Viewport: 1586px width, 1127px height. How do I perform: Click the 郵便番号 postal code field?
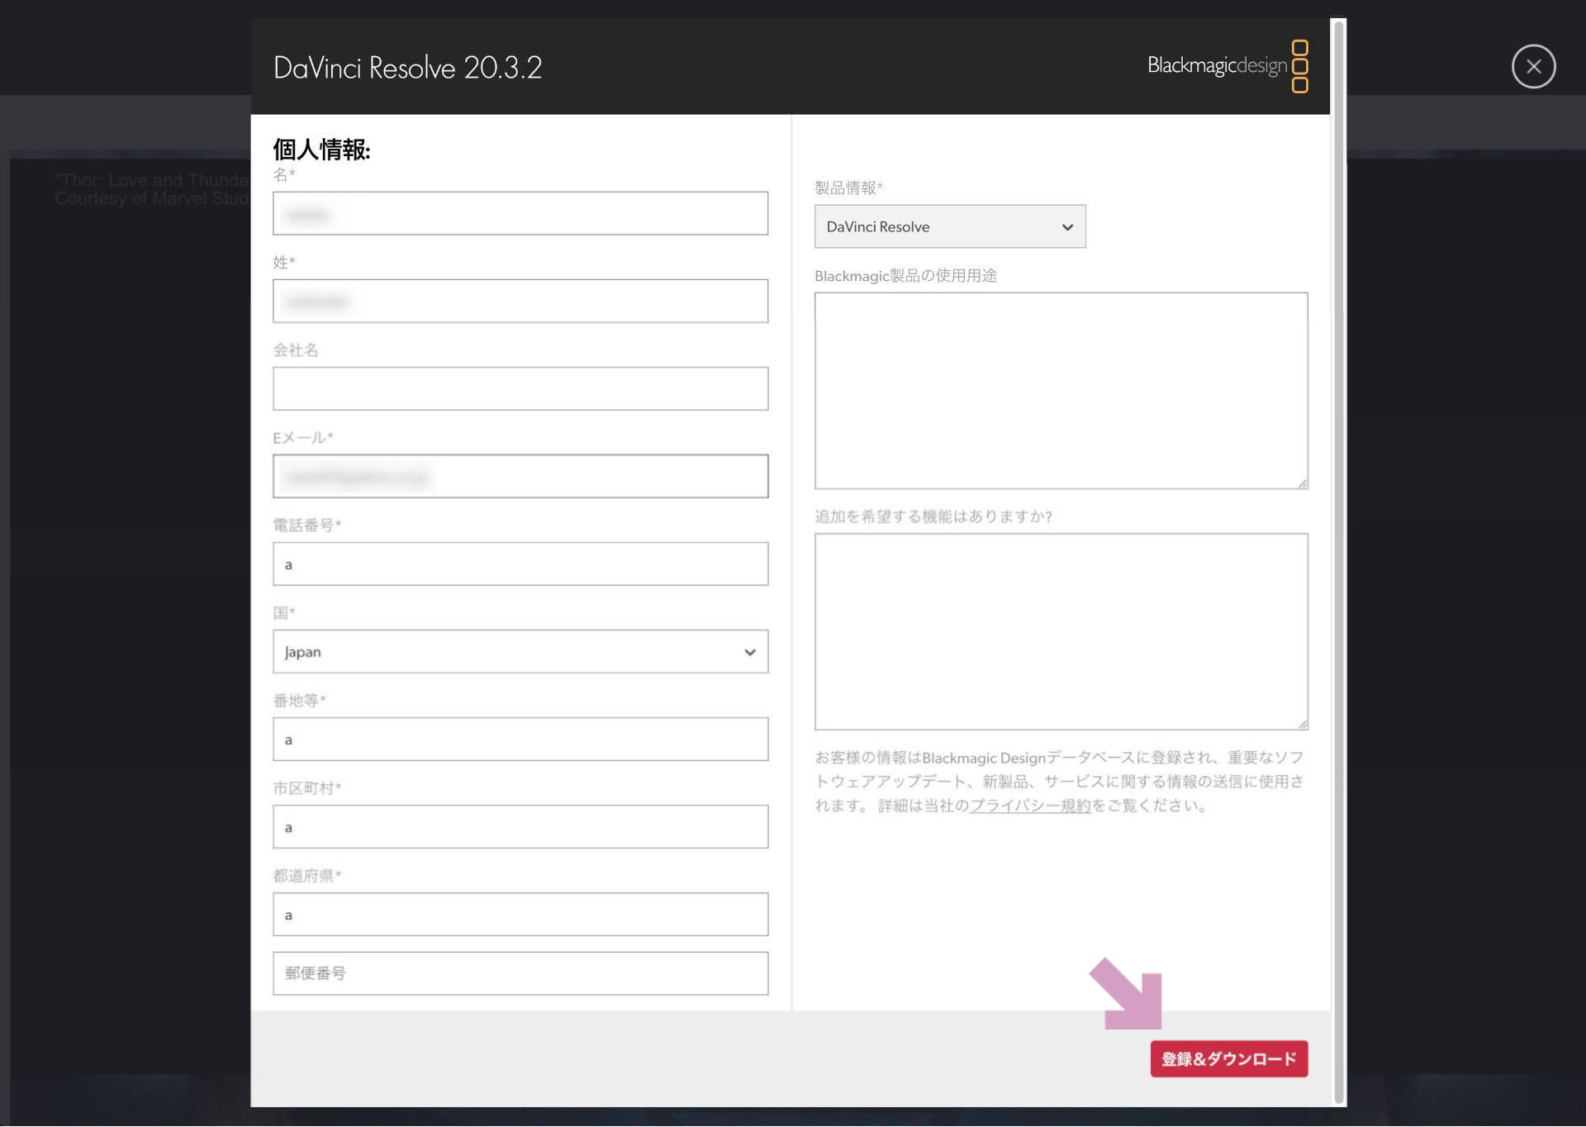click(x=520, y=973)
